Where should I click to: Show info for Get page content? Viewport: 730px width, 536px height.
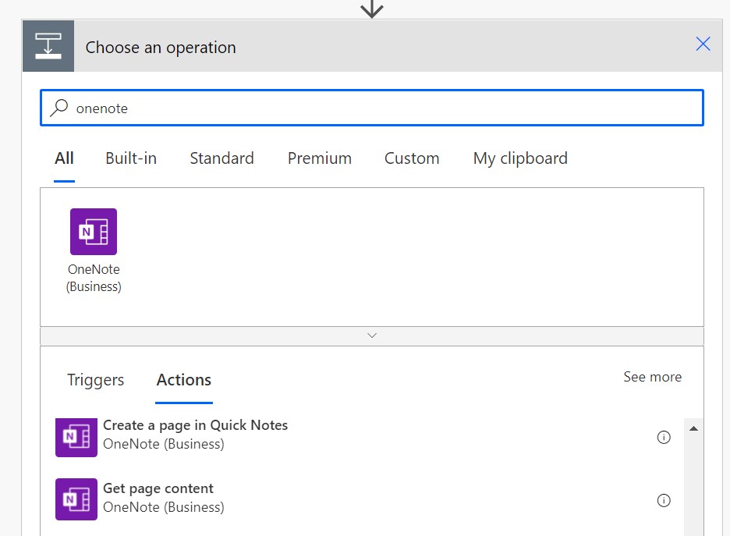tap(664, 501)
